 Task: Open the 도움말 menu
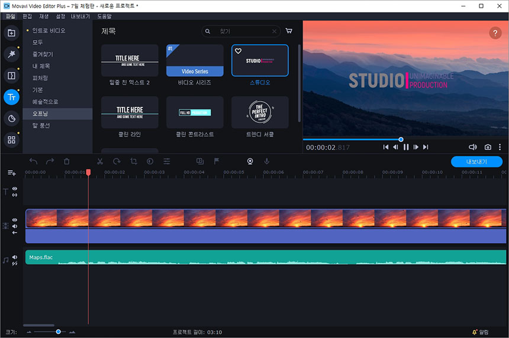click(x=104, y=16)
